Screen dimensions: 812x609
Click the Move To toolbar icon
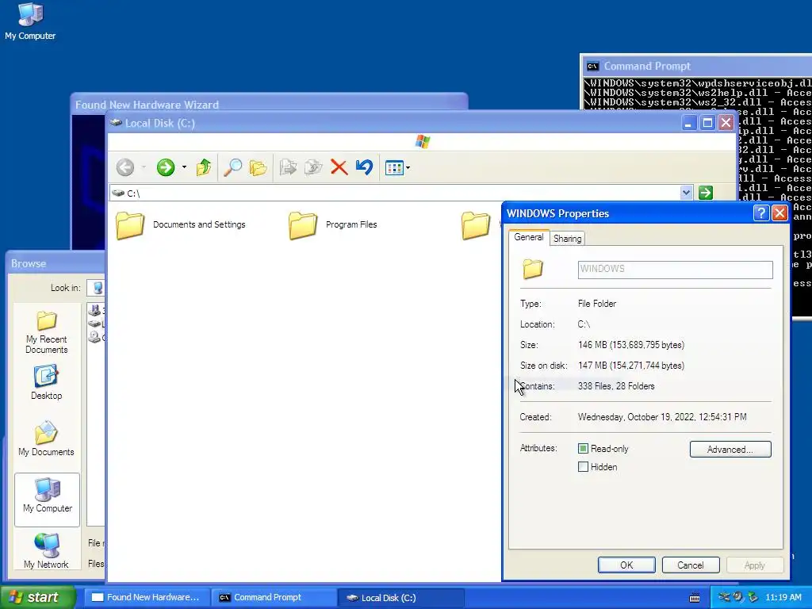[288, 167]
